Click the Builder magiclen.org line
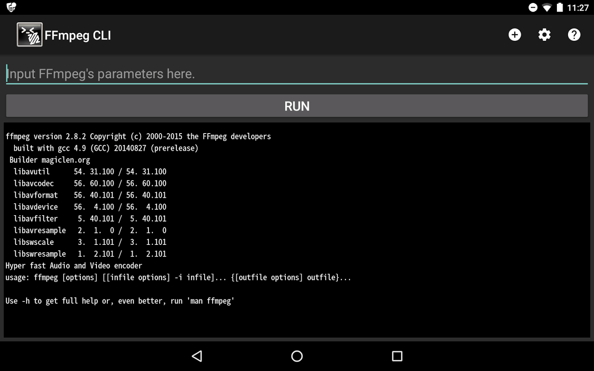 [49, 160]
